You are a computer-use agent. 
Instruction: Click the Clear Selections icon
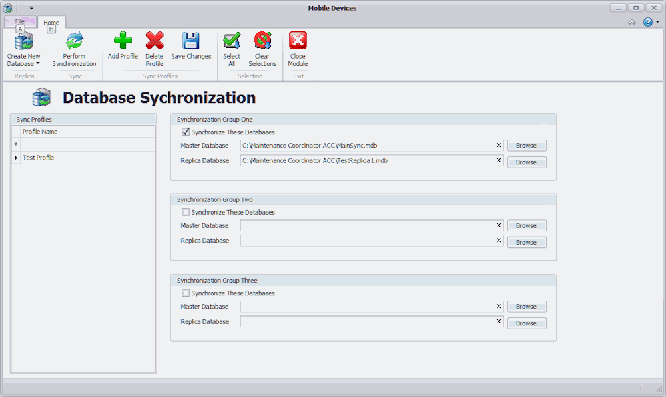[x=262, y=41]
